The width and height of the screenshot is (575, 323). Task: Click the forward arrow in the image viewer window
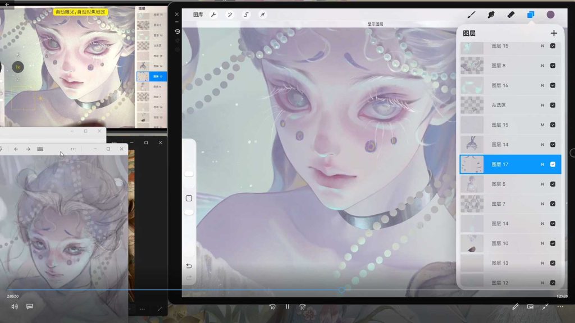(28, 149)
